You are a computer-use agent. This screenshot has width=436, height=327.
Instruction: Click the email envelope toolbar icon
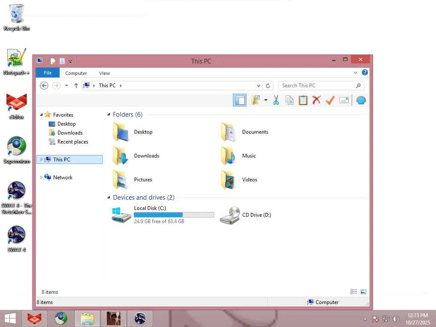344,100
